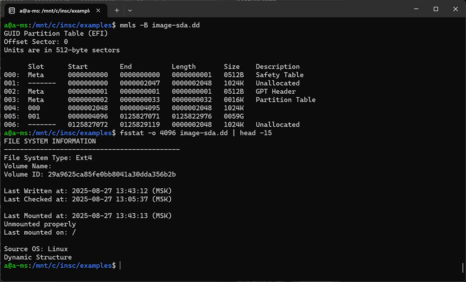Click 'Last Written at' timestamp line
Screen dimensions: 466x282
tap(88, 191)
